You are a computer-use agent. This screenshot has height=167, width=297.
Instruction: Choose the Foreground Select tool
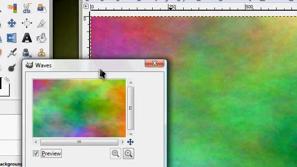(x=41, y=8)
